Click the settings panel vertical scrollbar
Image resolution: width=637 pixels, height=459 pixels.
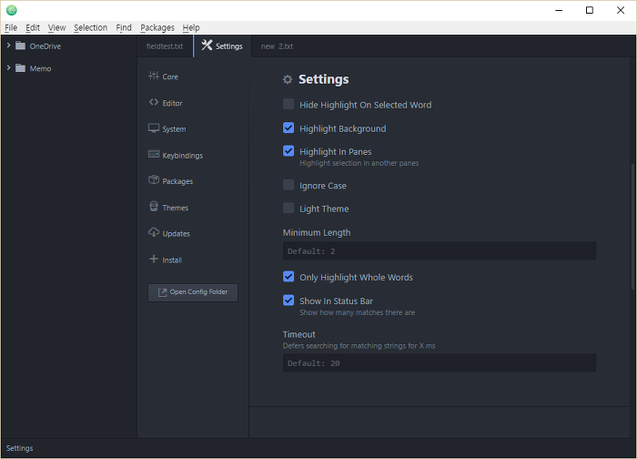633,226
